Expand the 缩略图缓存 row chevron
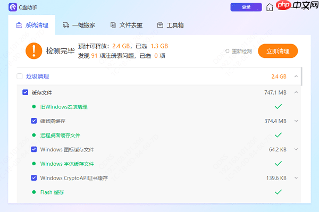319x212 pixels. [x=296, y=121]
